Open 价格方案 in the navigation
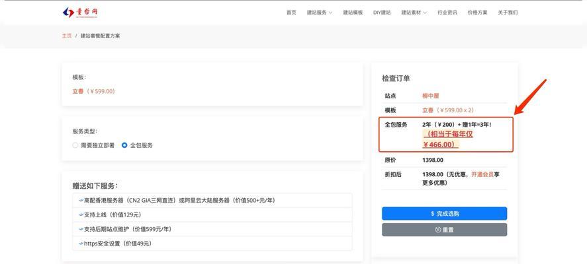The height and width of the screenshot is (264, 587). tap(477, 13)
